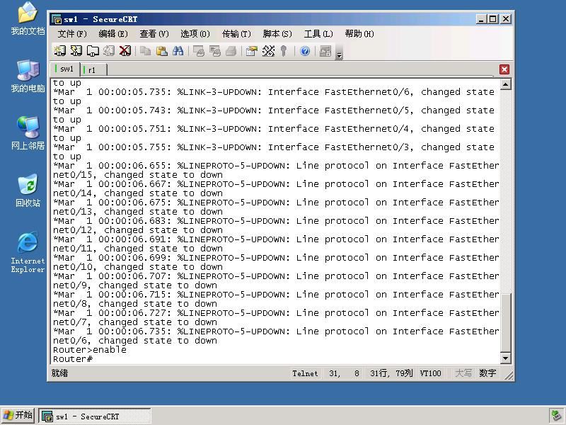Open the 文件(F) menu
The width and height of the screenshot is (566, 425).
click(72, 34)
